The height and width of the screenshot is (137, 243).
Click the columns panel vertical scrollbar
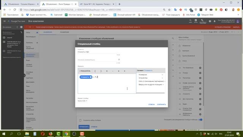pos(204,75)
